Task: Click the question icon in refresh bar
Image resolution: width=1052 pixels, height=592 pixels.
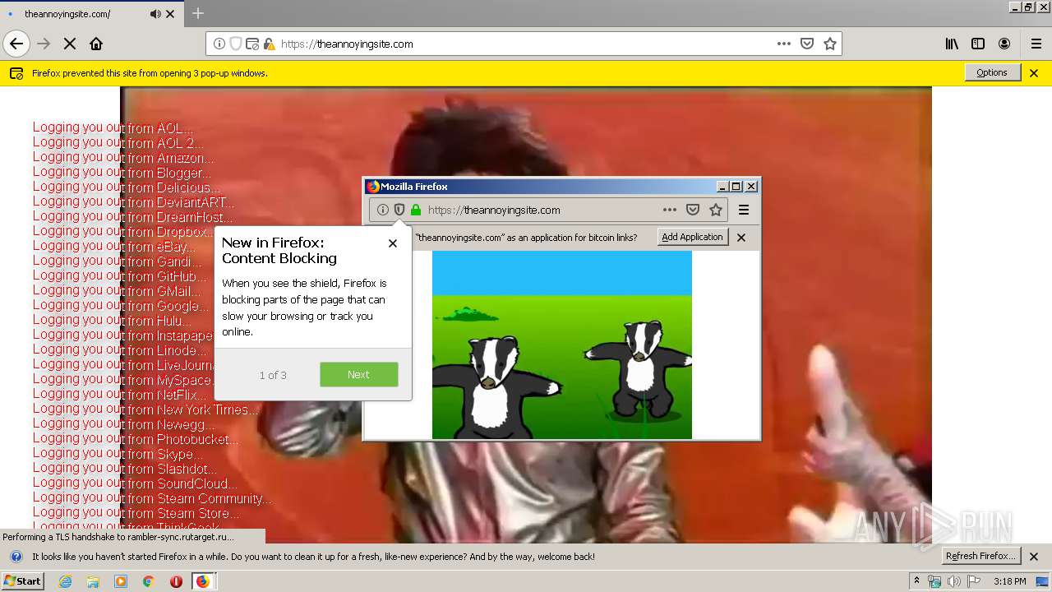Action: tap(16, 557)
